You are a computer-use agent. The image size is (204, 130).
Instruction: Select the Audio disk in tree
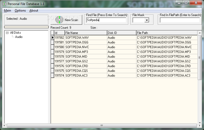click(19, 37)
